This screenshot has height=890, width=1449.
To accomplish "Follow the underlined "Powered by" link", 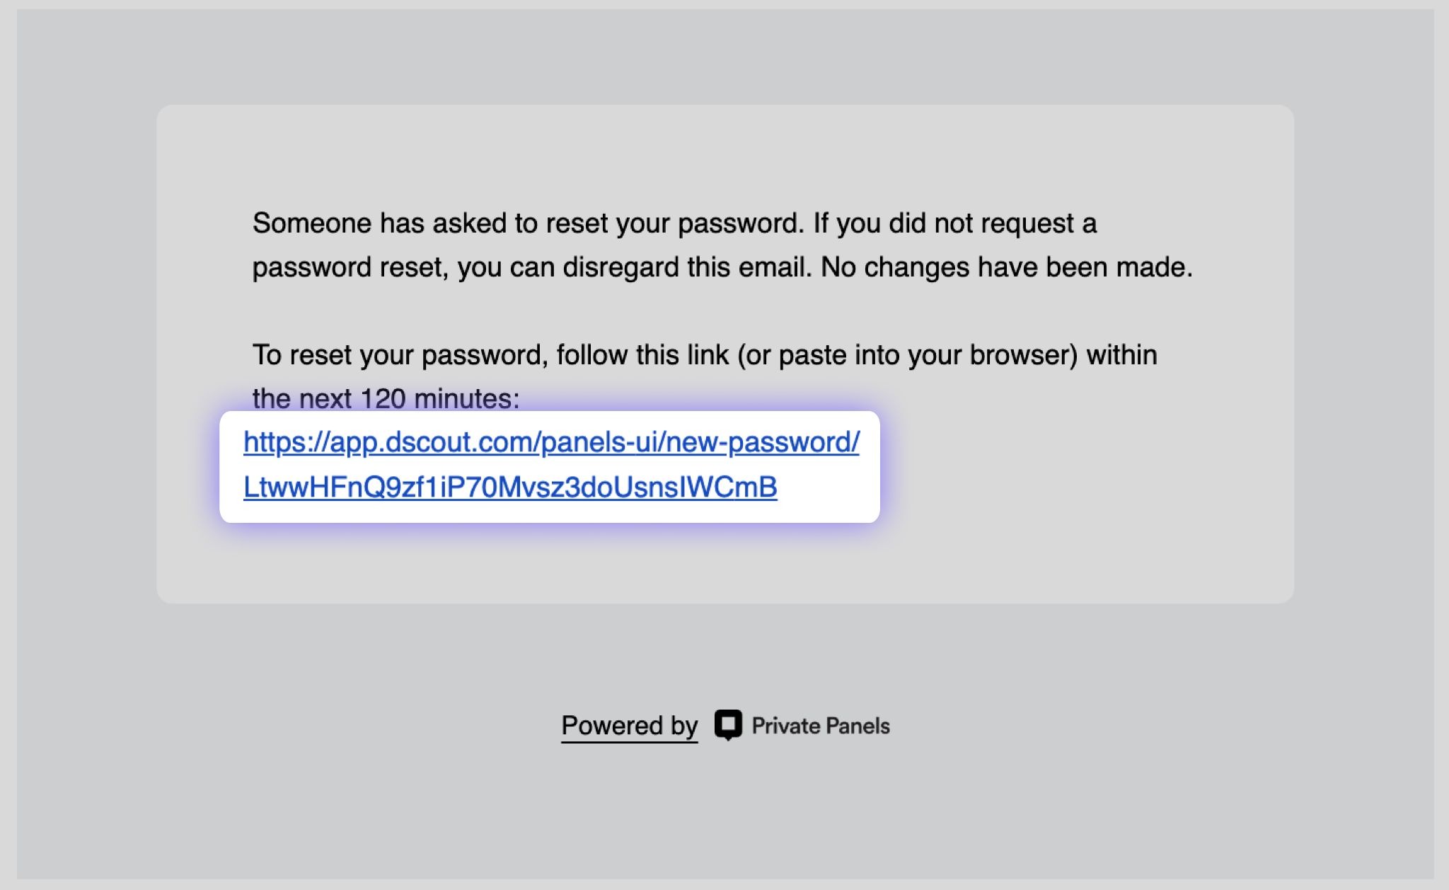I will [630, 726].
